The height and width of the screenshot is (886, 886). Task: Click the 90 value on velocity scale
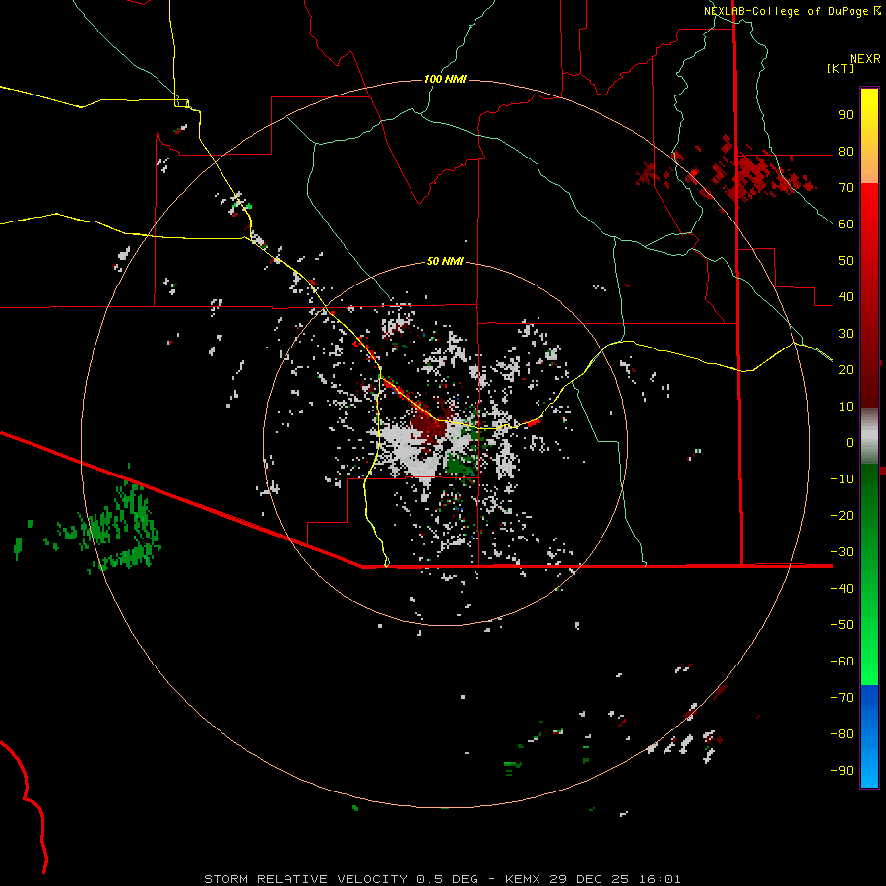click(846, 115)
